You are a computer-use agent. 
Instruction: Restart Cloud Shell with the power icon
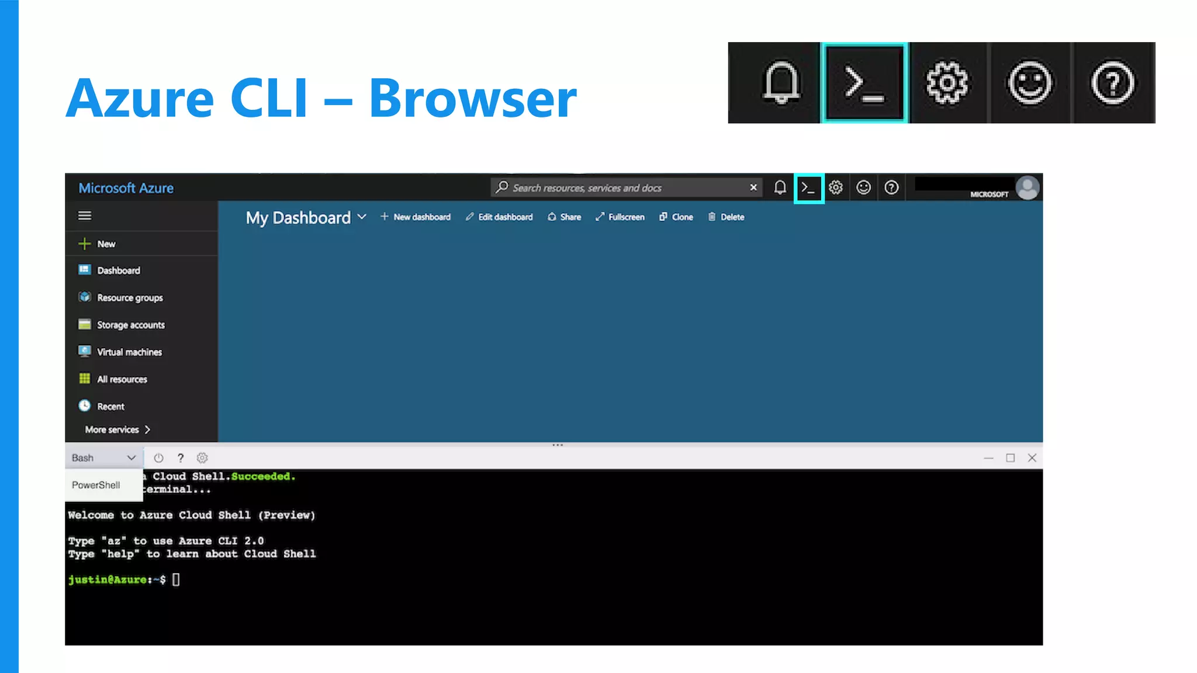(x=158, y=458)
